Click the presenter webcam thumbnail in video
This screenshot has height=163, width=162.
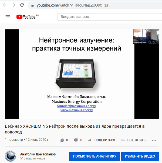146,36
